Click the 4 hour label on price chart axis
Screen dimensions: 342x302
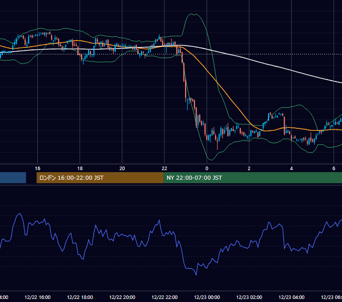[291, 168]
